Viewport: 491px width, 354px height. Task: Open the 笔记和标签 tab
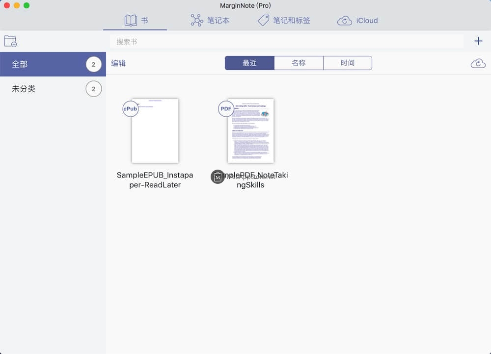coord(284,21)
